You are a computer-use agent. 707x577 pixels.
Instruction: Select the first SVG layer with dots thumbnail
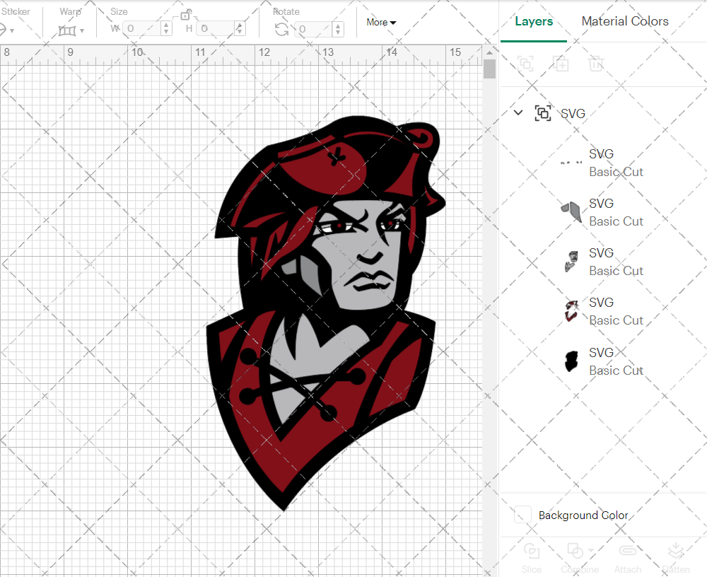tap(571, 163)
